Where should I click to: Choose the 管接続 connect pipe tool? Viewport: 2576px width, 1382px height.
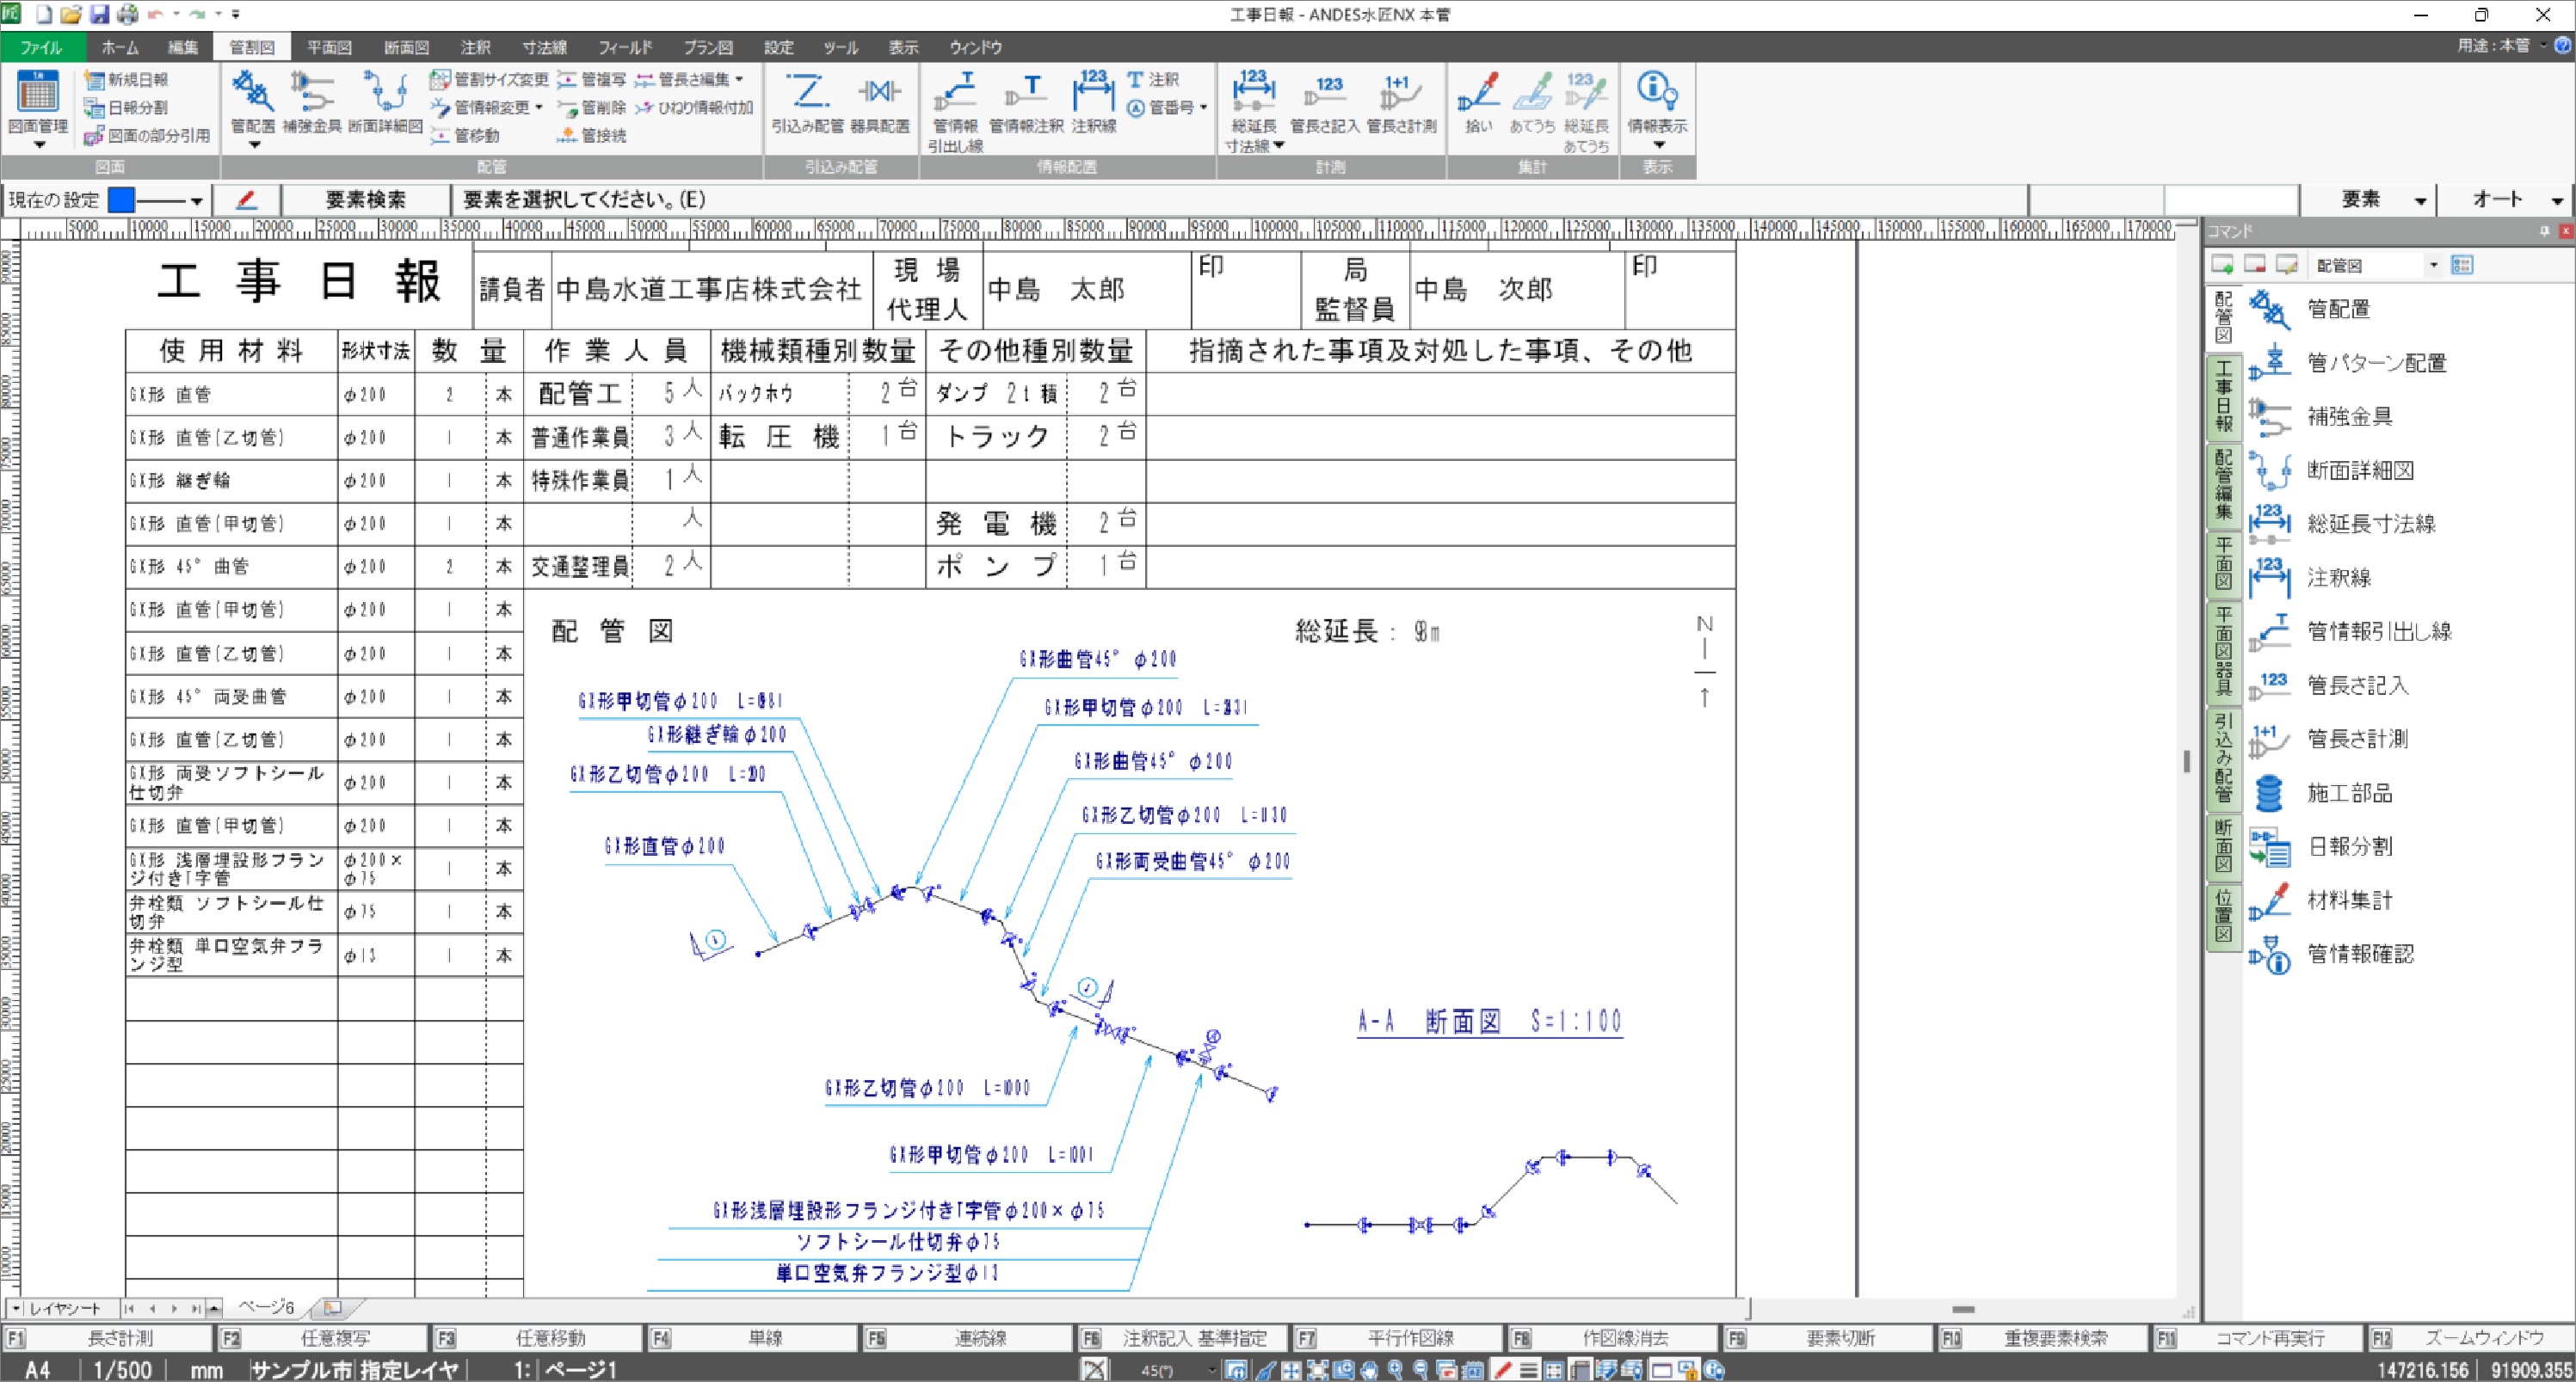point(592,135)
